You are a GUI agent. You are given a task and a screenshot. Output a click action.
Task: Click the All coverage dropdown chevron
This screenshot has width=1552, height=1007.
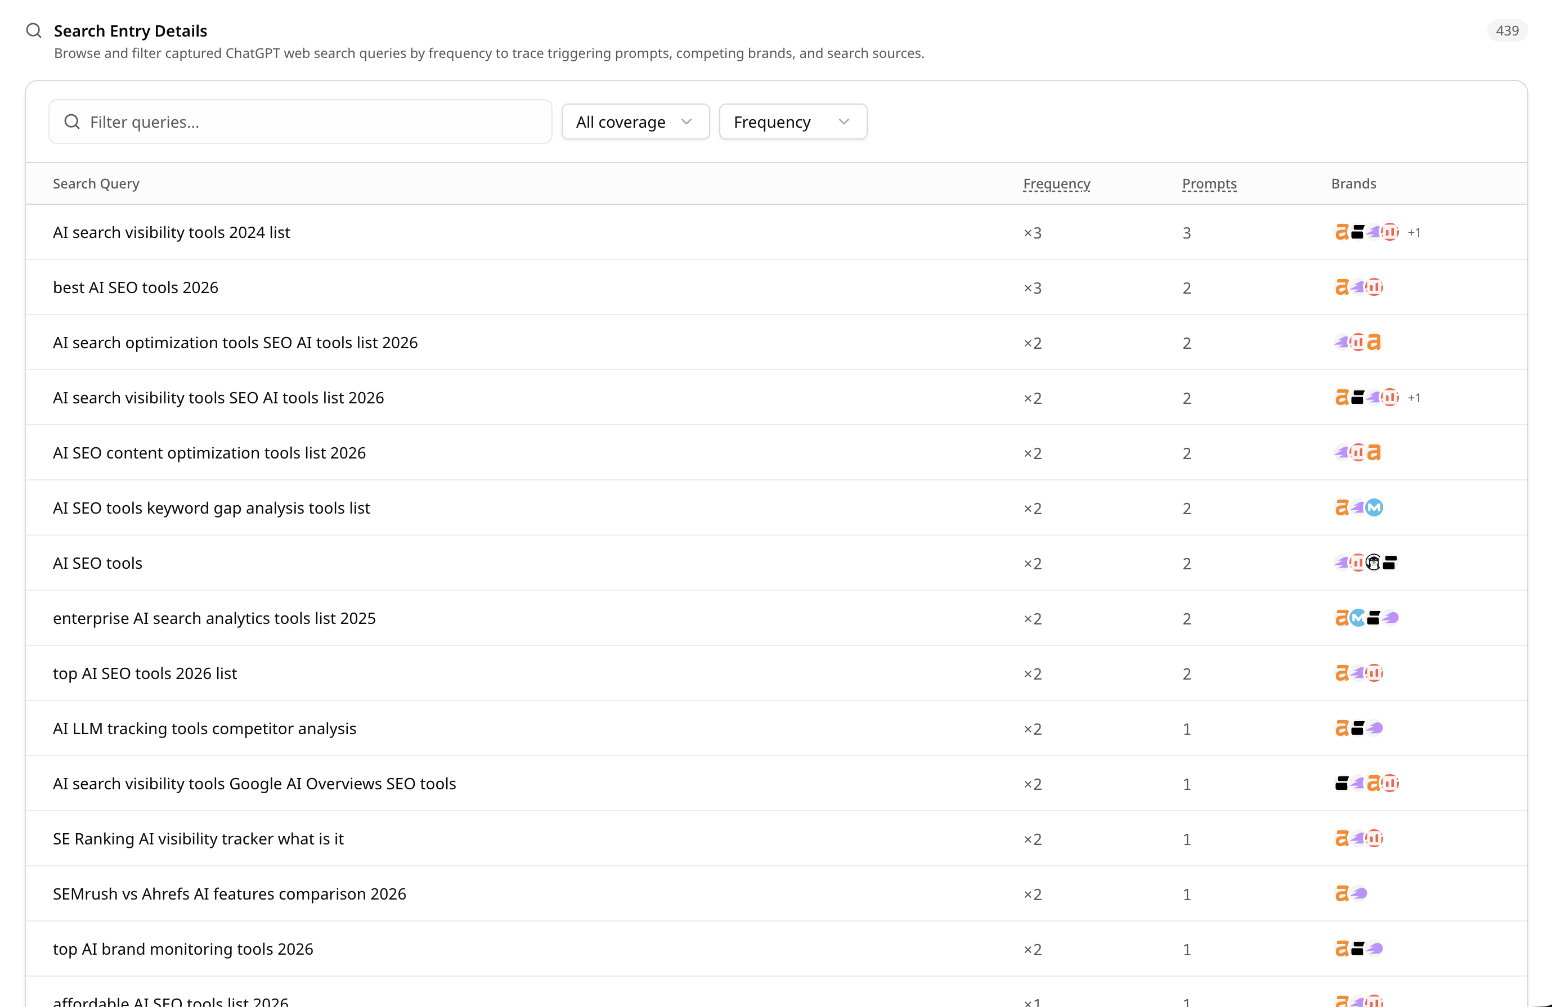(686, 122)
